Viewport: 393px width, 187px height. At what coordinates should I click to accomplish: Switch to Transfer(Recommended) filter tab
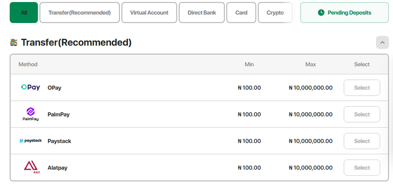tap(80, 13)
